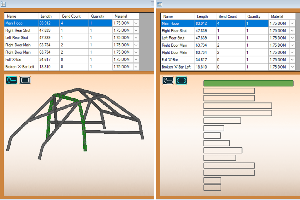Click the 83.912 length cell in the 3D-model panel
The width and height of the screenshot is (300, 200).
pos(49,23)
